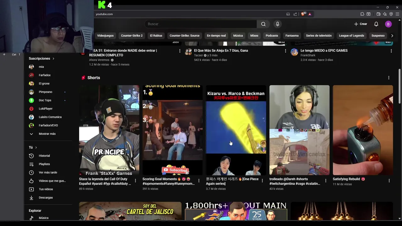Click the page vertical scrollbar
This screenshot has height=226, width=402.
pyautogui.click(x=399, y=86)
